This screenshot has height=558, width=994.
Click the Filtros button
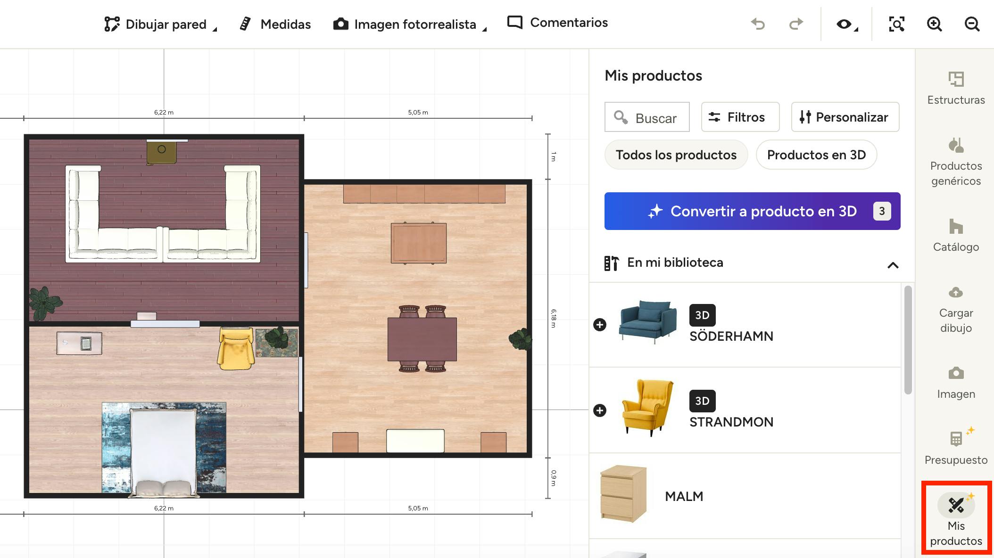click(739, 117)
